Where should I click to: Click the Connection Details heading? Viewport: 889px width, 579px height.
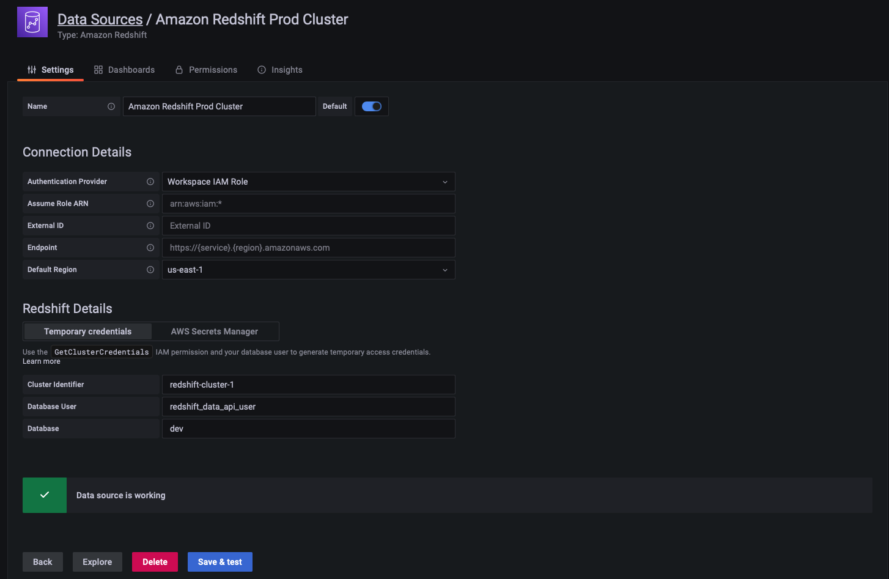tap(77, 152)
